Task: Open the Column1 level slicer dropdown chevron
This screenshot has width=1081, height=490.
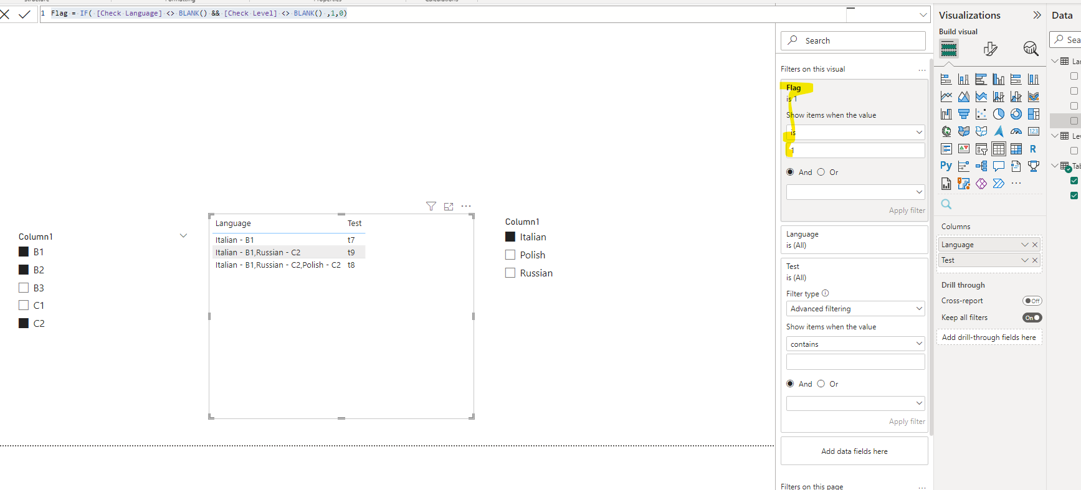Action: click(x=183, y=236)
